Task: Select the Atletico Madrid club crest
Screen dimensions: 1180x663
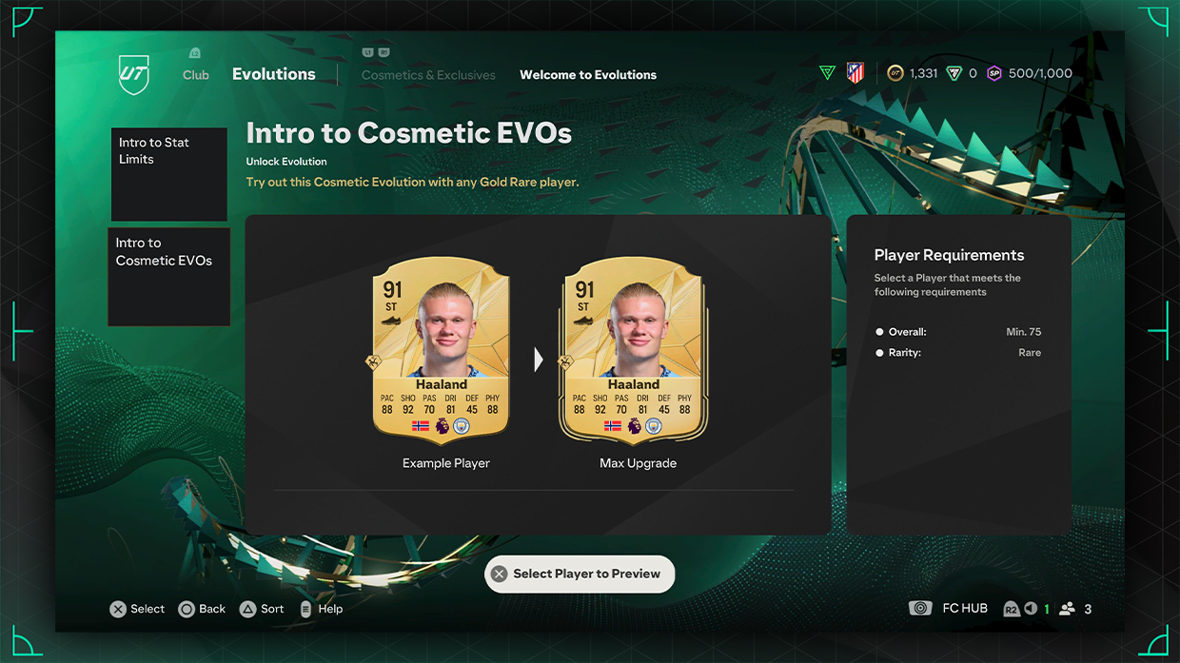Action: [855, 73]
